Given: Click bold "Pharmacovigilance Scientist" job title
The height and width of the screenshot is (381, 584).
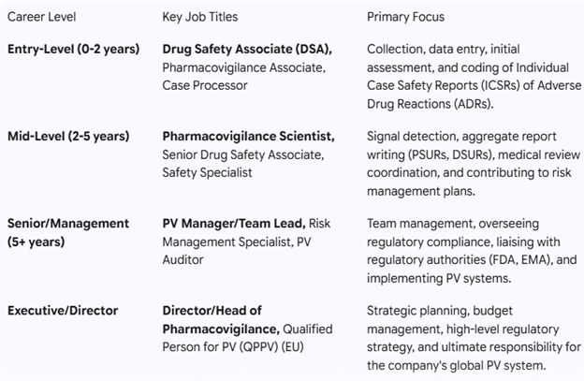Looking at the screenshot, I should [x=248, y=136].
